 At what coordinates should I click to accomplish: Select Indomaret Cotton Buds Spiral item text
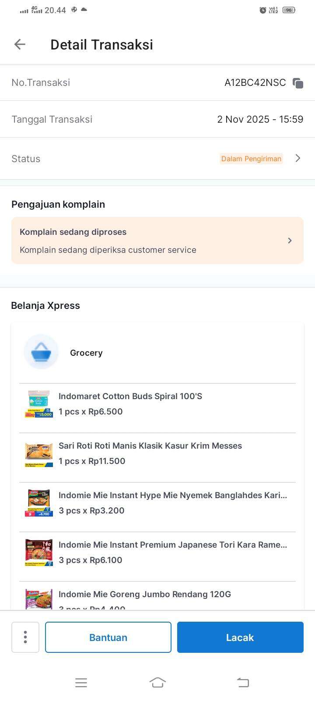click(x=130, y=396)
